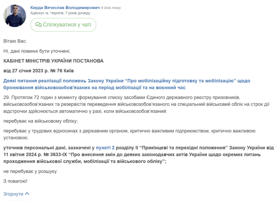Click the 'перебуває у трудових відносинах' paragraph
280x201 pixels.
(129, 134)
